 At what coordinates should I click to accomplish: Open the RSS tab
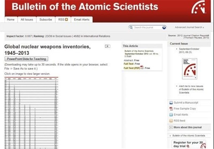63,20
